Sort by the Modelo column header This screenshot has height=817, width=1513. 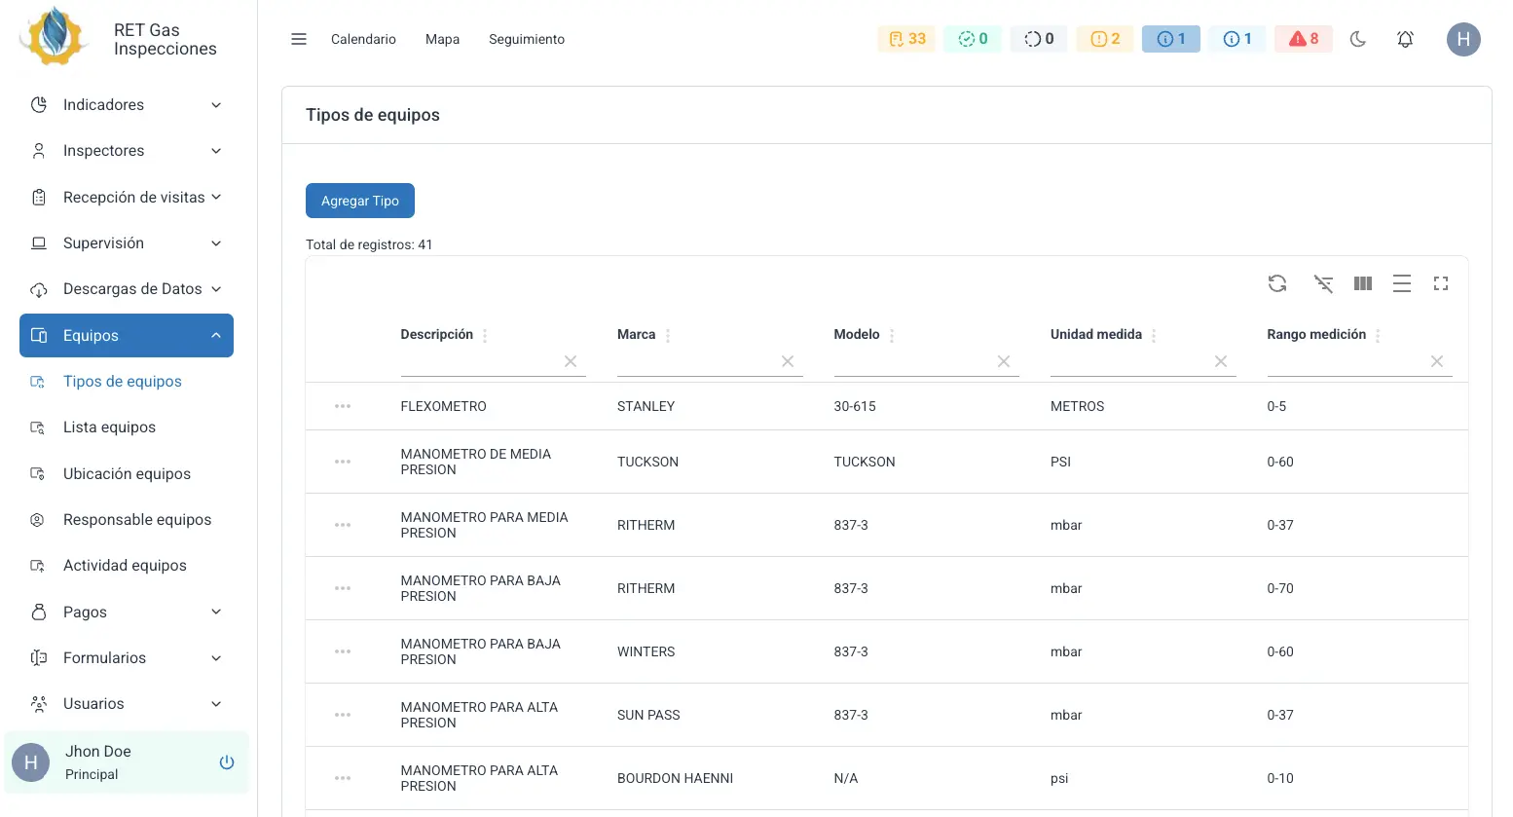pos(857,334)
